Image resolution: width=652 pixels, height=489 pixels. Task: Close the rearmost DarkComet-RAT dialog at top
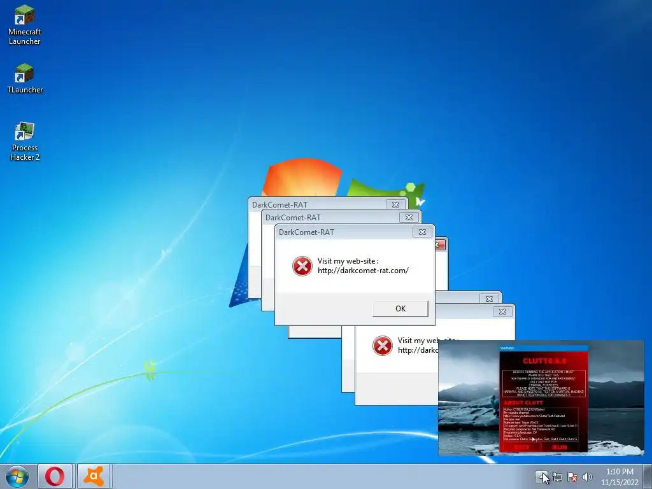[x=395, y=204]
